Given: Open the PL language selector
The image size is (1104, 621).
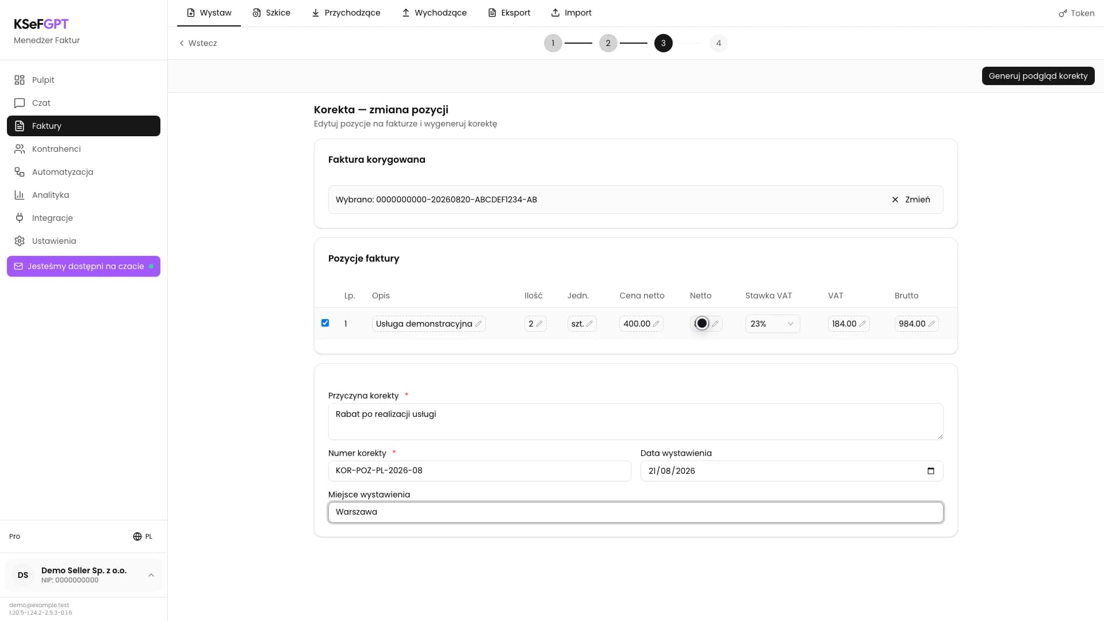Looking at the screenshot, I should point(143,536).
